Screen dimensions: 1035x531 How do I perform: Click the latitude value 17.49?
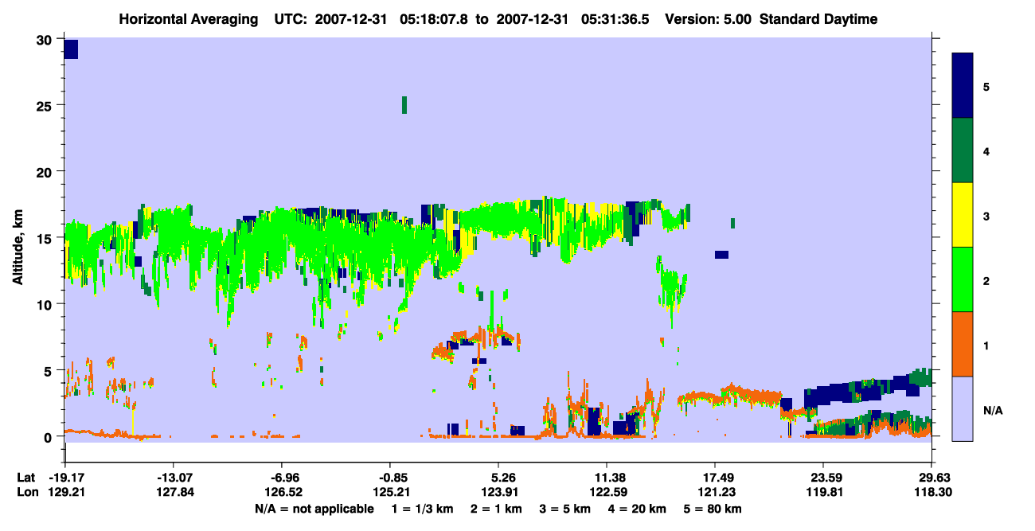tap(714, 478)
